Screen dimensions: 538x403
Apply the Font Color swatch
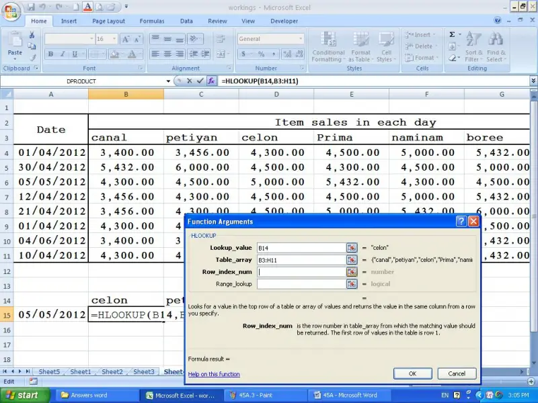click(x=132, y=54)
